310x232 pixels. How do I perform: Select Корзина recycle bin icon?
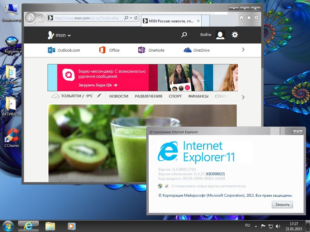click(x=12, y=45)
